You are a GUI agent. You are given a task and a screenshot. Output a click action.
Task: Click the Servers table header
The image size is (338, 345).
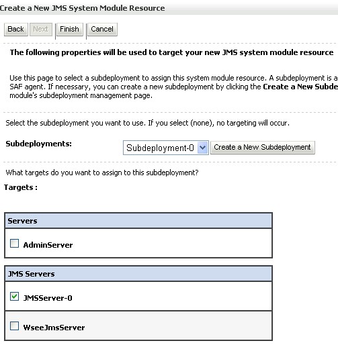coord(138,221)
